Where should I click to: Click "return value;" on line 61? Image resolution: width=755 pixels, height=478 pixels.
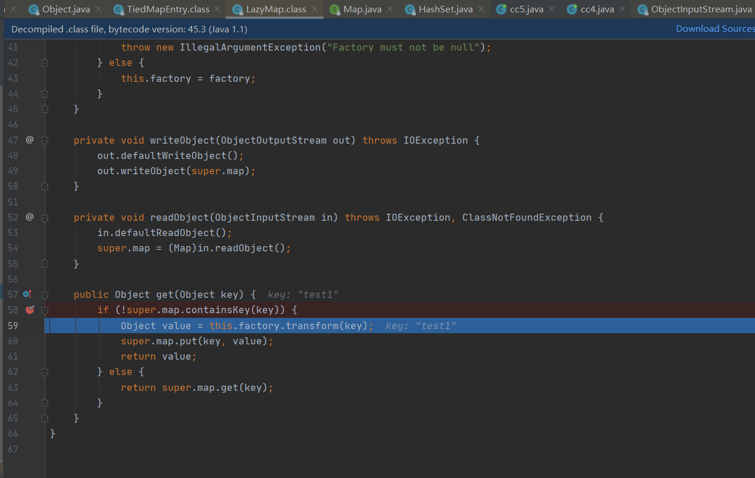(x=158, y=356)
